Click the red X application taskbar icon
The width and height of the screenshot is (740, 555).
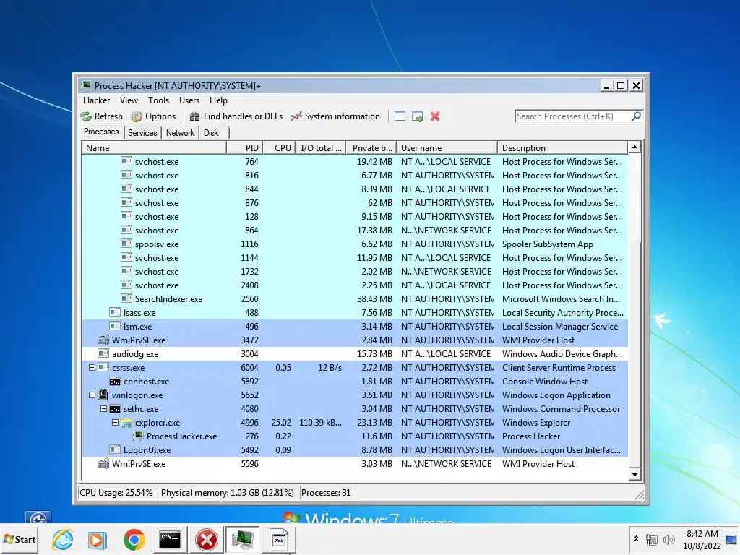coord(206,539)
